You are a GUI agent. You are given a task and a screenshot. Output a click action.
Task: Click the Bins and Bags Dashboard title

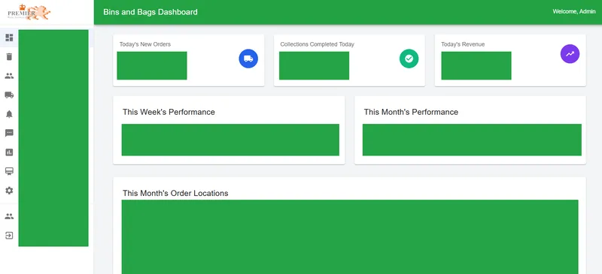tap(150, 12)
